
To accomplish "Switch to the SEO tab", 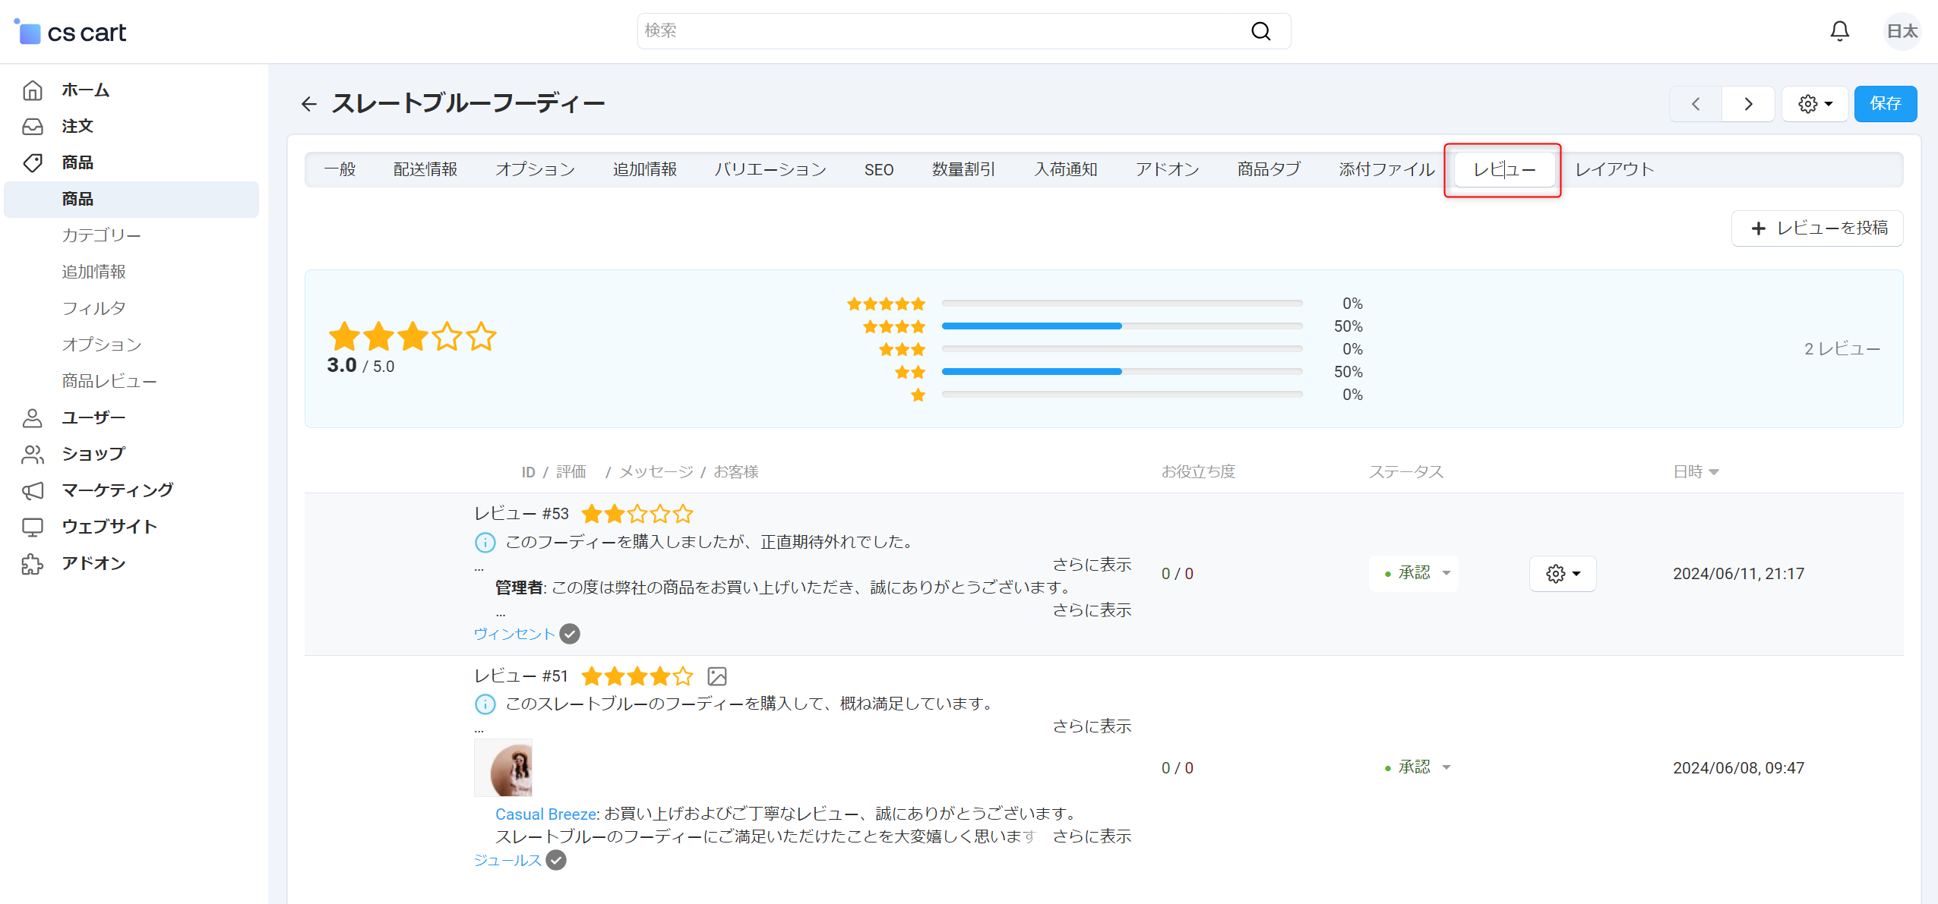I will point(878,170).
